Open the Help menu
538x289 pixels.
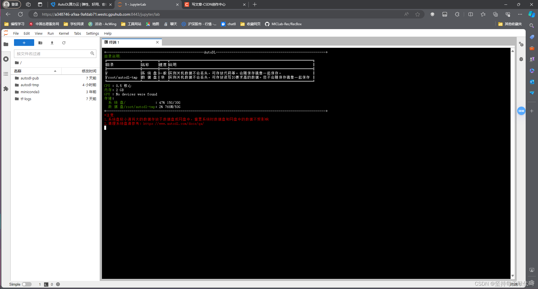tap(108, 33)
